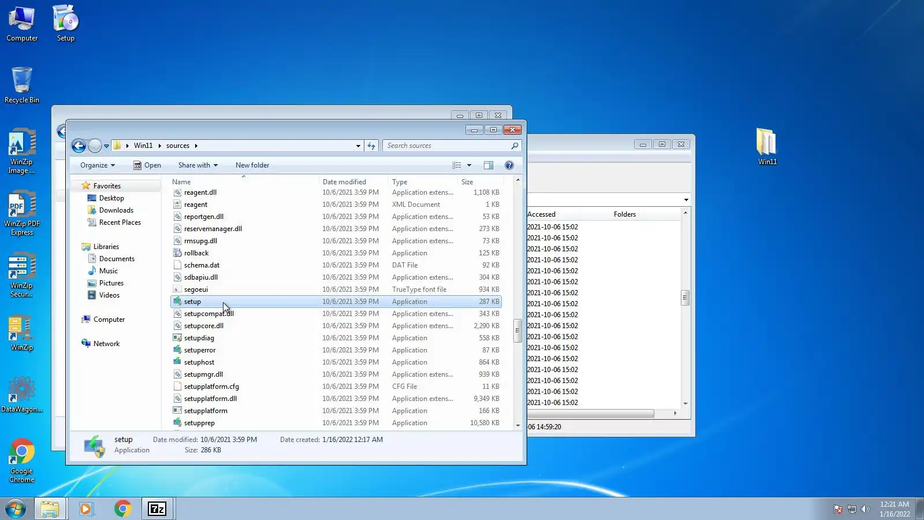Click the Open toolbar button
The height and width of the screenshot is (520, 924).
[147, 165]
